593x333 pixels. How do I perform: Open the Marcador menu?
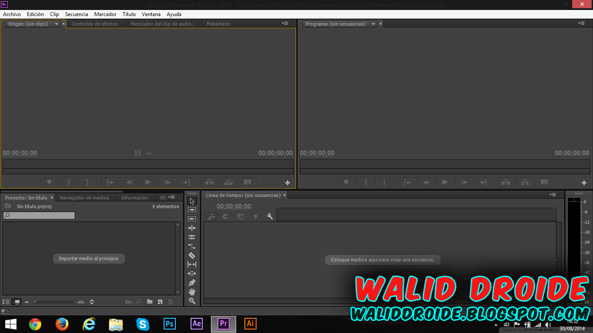click(105, 14)
